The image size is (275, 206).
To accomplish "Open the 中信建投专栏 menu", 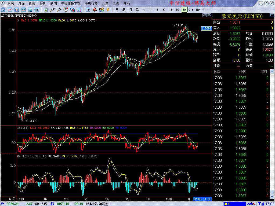I will point(71,3).
